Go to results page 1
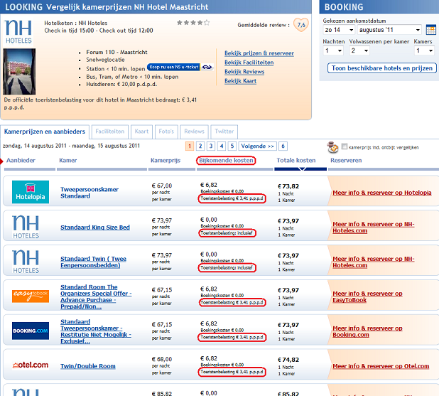Viewport: 439px width, 396px height. tap(190, 146)
